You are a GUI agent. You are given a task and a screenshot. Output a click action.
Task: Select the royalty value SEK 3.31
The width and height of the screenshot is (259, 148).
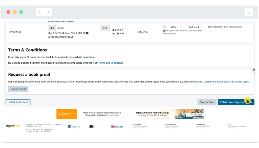[x=194, y=27]
